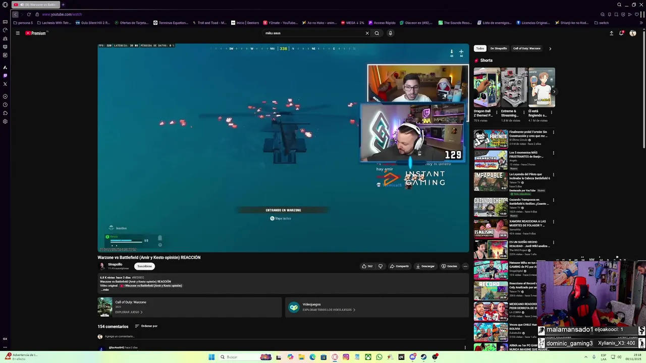
Task: Open WhatsApp from the taskbar
Action: click(x=379, y=357)
